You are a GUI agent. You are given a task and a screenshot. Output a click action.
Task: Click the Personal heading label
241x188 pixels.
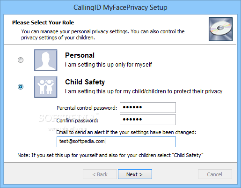pyautogui.click(x=80, y=55)
